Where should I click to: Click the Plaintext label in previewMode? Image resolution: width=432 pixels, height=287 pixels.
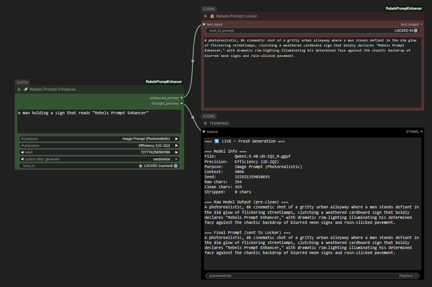(406, 276)
